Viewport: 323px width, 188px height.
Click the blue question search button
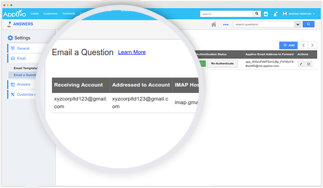click(x=308, y=24)
